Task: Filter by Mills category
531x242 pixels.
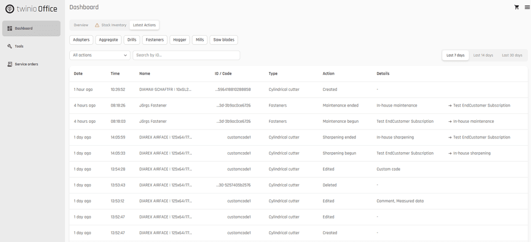Action: (200, 40)
